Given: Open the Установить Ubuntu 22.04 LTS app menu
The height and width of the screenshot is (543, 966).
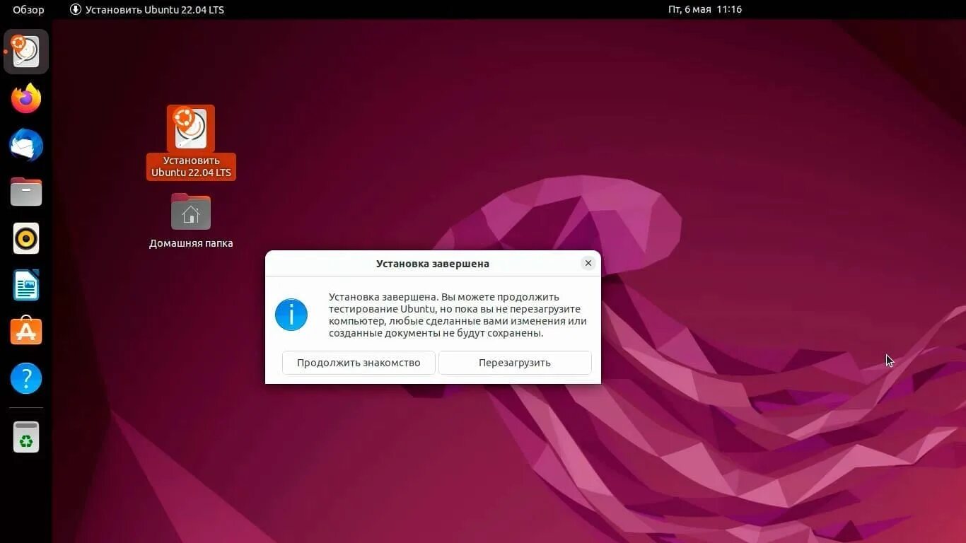Looking at the screenshot, I should (147, 9).
